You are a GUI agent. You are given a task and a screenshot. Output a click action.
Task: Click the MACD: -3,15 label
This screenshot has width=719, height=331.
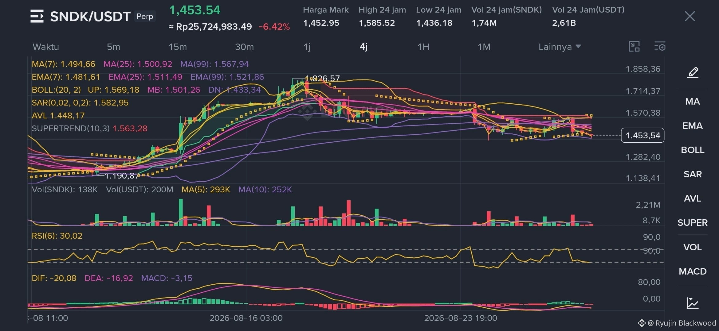(167, 278)
